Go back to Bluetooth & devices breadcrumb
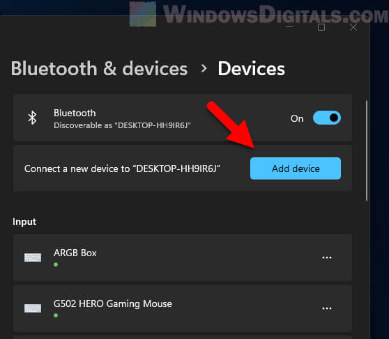The height and width of the screenshot is (339, 389). (x=99, y=69)
